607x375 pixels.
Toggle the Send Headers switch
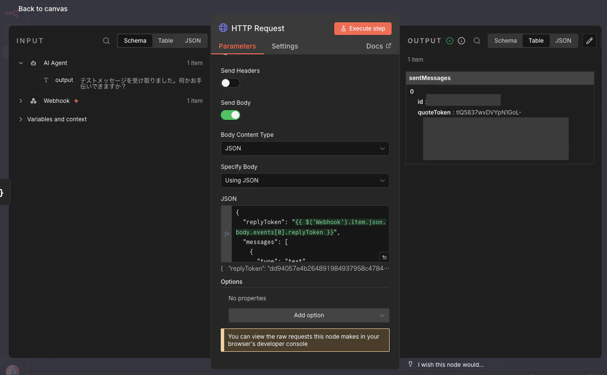click(230, 83)
